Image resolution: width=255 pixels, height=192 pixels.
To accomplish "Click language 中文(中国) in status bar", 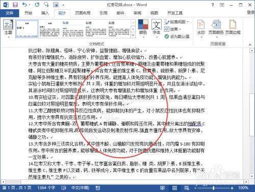I will click(80, 188).
